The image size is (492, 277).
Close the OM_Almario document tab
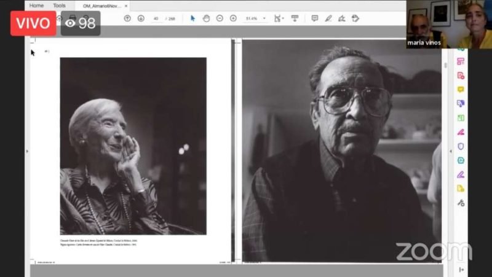125,6
